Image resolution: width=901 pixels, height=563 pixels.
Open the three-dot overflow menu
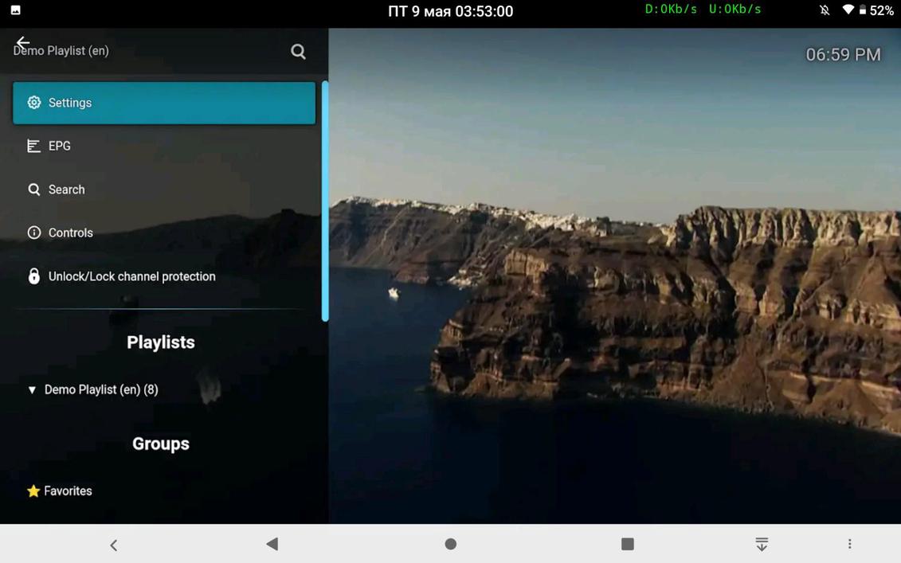click(x=849, y=544)
